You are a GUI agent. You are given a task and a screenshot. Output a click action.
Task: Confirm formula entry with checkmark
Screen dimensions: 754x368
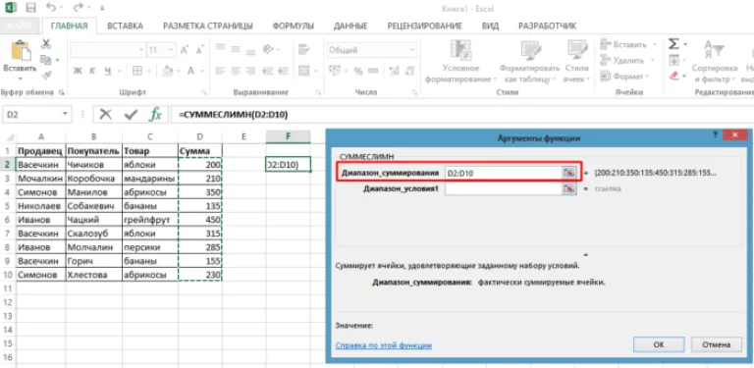[x=131, y=115]
